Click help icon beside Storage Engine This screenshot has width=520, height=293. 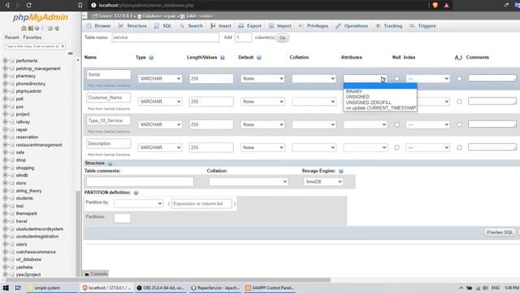(341, 171)
